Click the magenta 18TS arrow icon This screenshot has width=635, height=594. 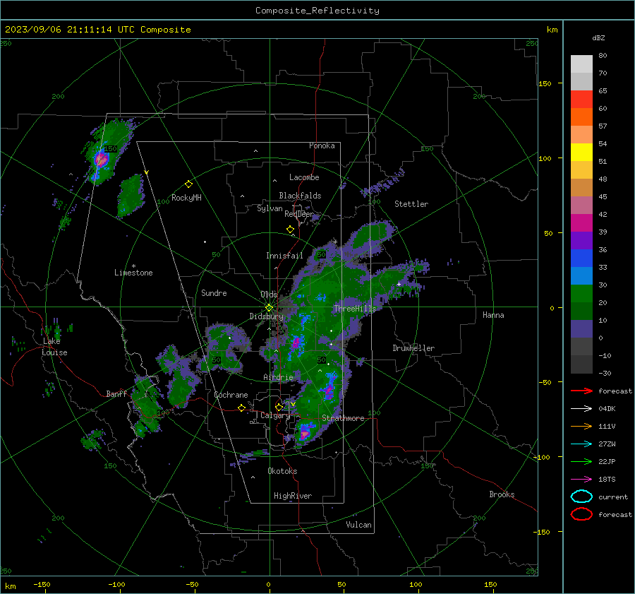(581, 480)
